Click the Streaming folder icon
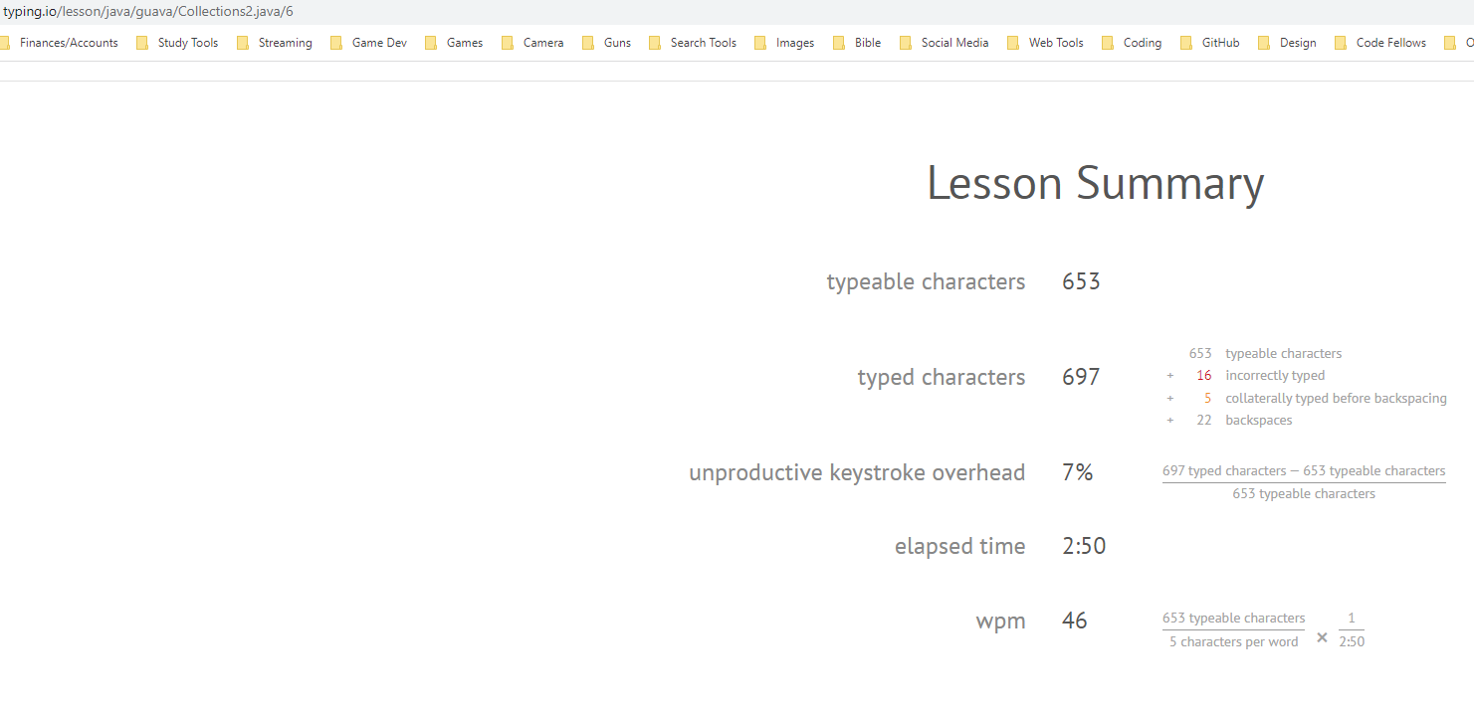 [x=242, y=43]
